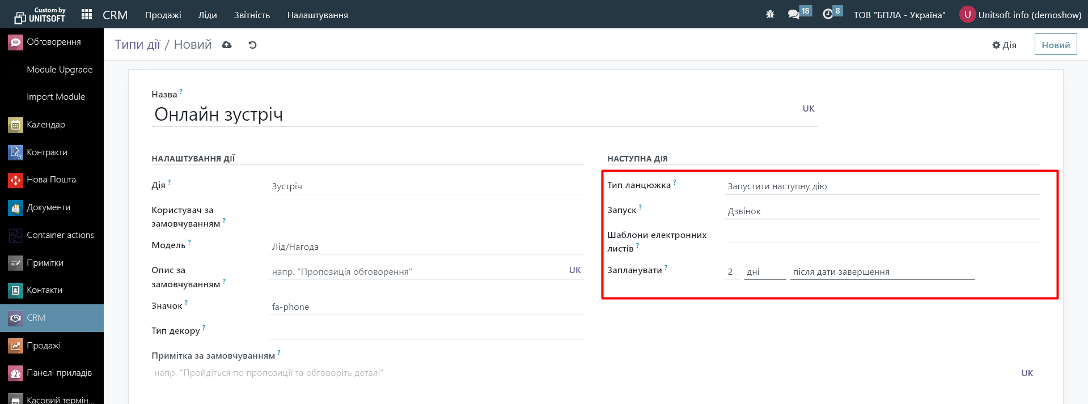This screenshot has height=404, width=1088.
Task: Open the apps grid menu icon
Action: pos(87,15)
